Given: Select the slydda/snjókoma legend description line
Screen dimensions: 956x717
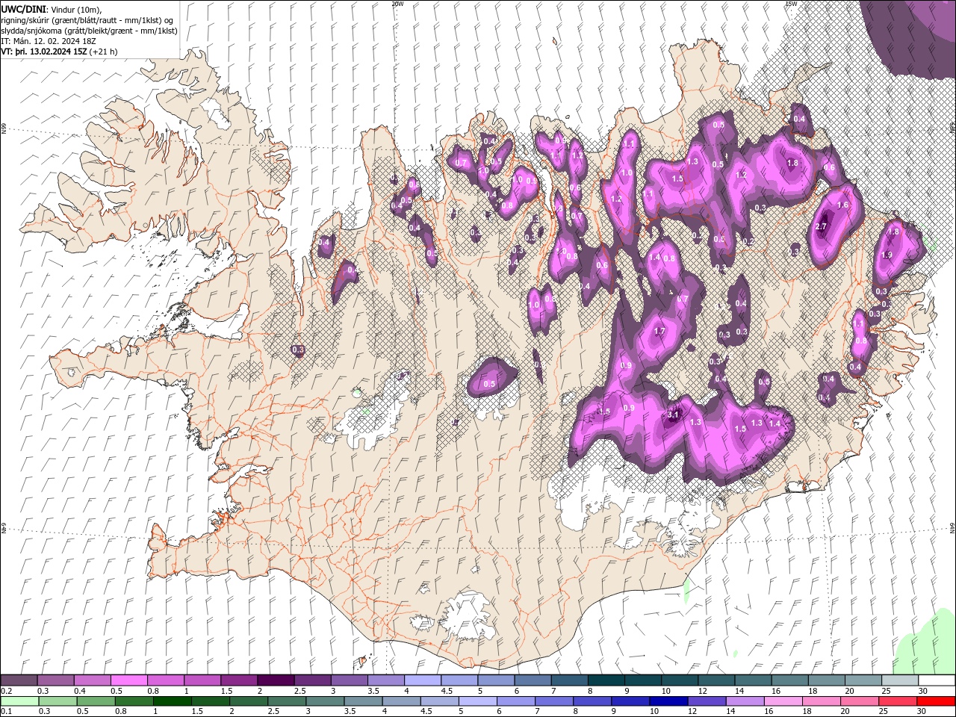Looking at the screenshot, I should 89,31.
